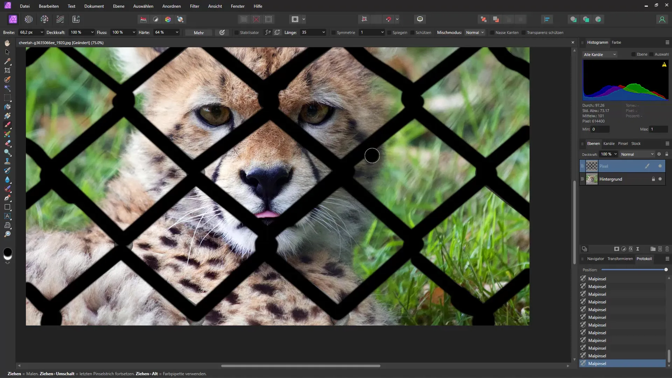The height and width of the screenshot is (378, 672).
Task: Hide the Pixel layer visibility dot
Action: [x=660, y=166]
